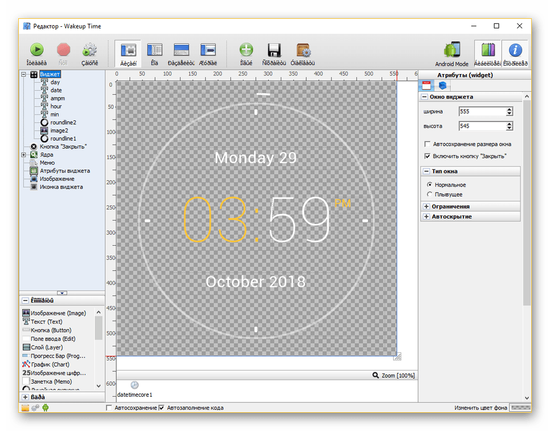Click the Android Mode toolbar icon
Screen dimensions: 550x431
(x=452, y=50)
